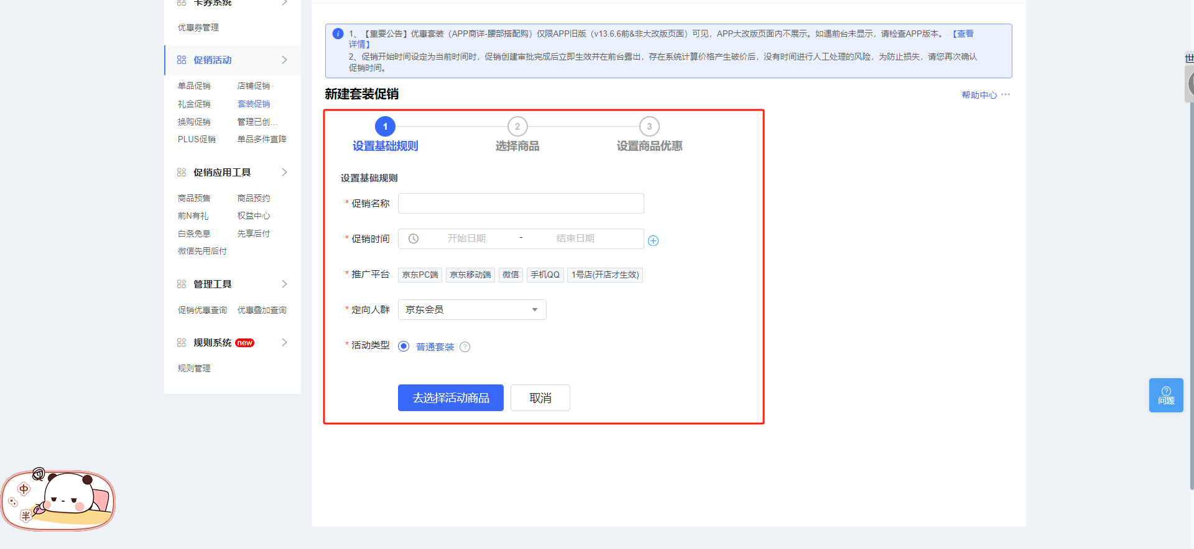Screen dimensions: 1194x549
Task: Click the help question mark beside 普通套装
Action: pyautogui.click(x=465, y=347)
